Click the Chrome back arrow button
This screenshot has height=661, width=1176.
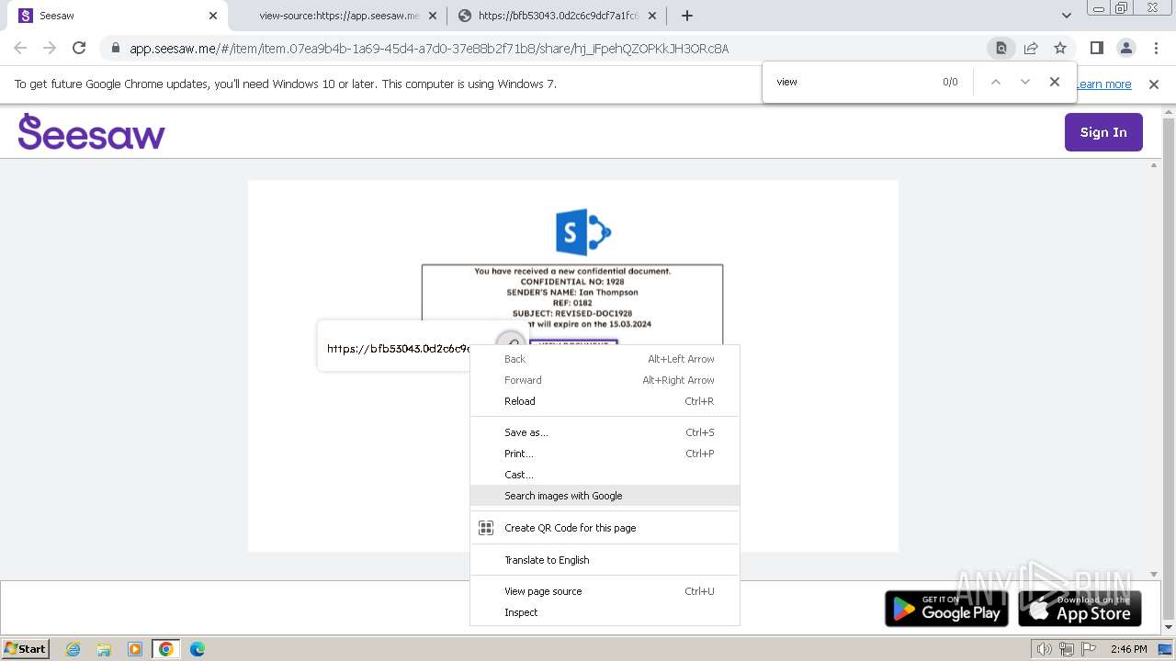coord(20,48)
